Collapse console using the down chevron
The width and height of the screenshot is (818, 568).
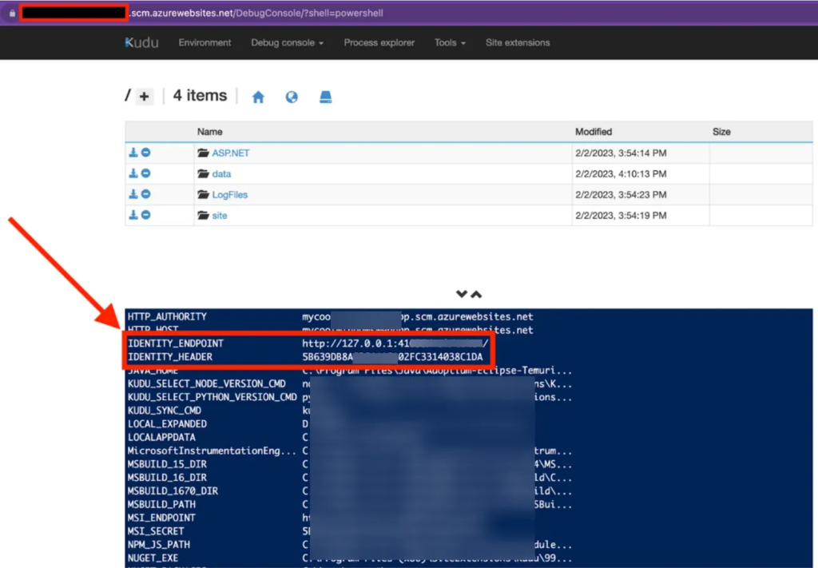click(x=462, y=295)
